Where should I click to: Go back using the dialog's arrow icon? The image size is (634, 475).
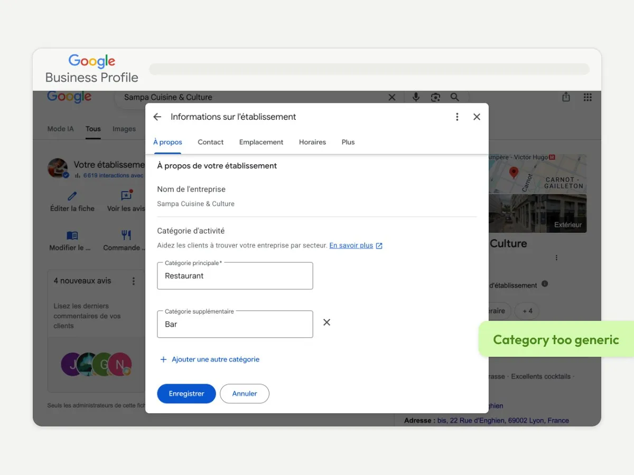point(157,117)
